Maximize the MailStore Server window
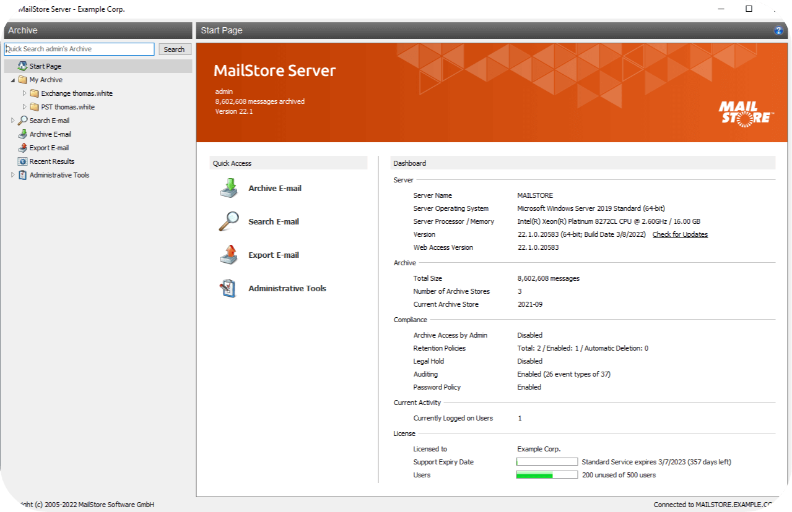792x512 pixels. pyautogui.click(x=749, y=9)
